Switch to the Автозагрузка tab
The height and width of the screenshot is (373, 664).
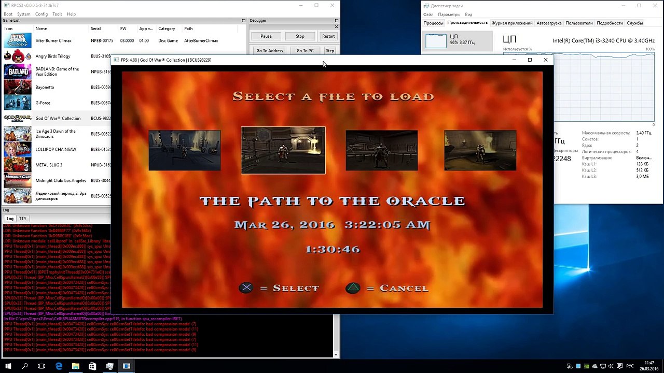click(549, 23)
